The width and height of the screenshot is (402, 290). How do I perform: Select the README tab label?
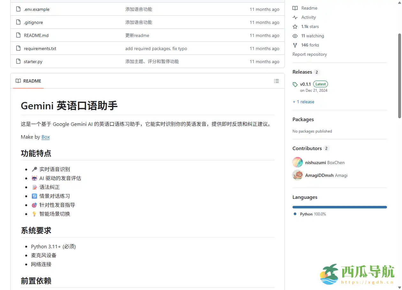click(32, 81)
